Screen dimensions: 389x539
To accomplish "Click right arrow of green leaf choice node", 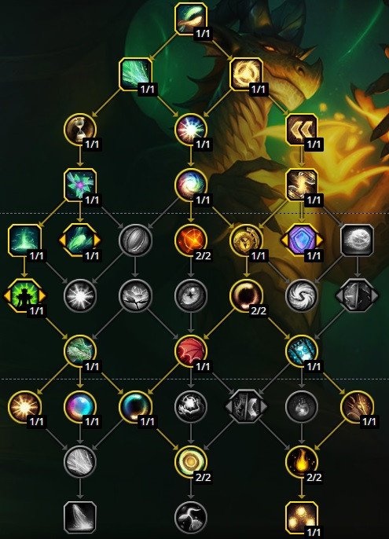I will (97, 240).
